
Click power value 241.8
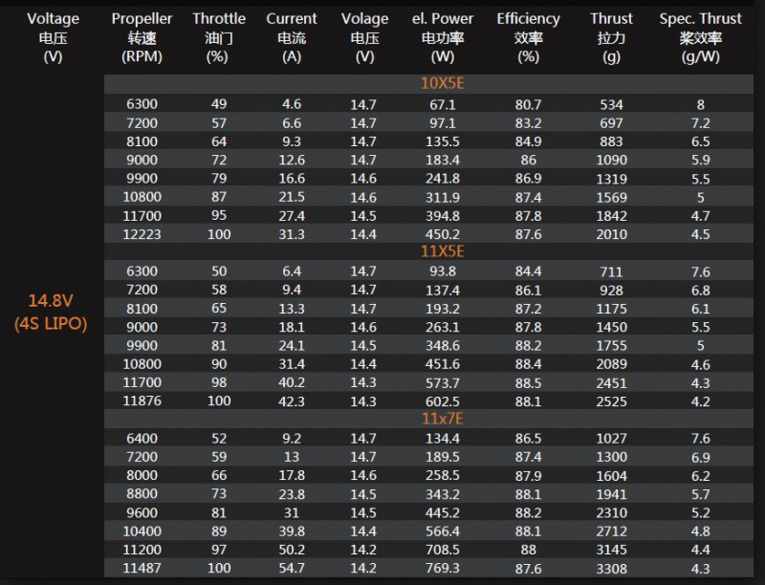tap(443, 179)
